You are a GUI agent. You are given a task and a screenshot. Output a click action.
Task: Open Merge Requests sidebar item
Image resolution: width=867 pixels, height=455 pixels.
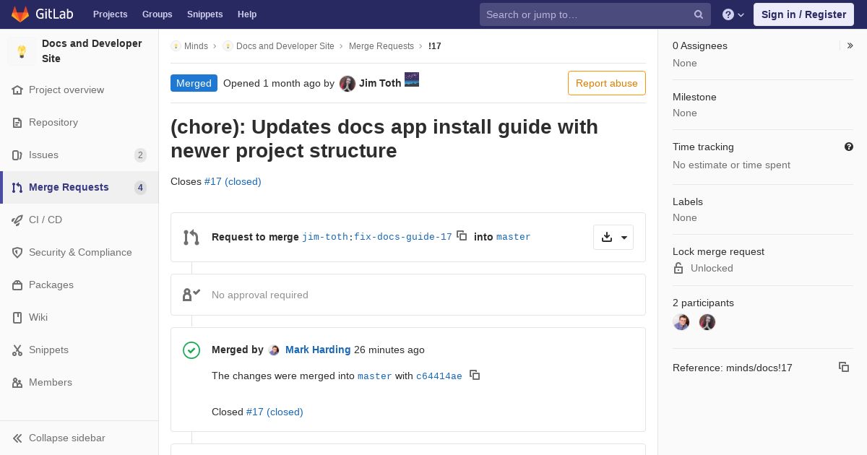[x=79, y=187]
